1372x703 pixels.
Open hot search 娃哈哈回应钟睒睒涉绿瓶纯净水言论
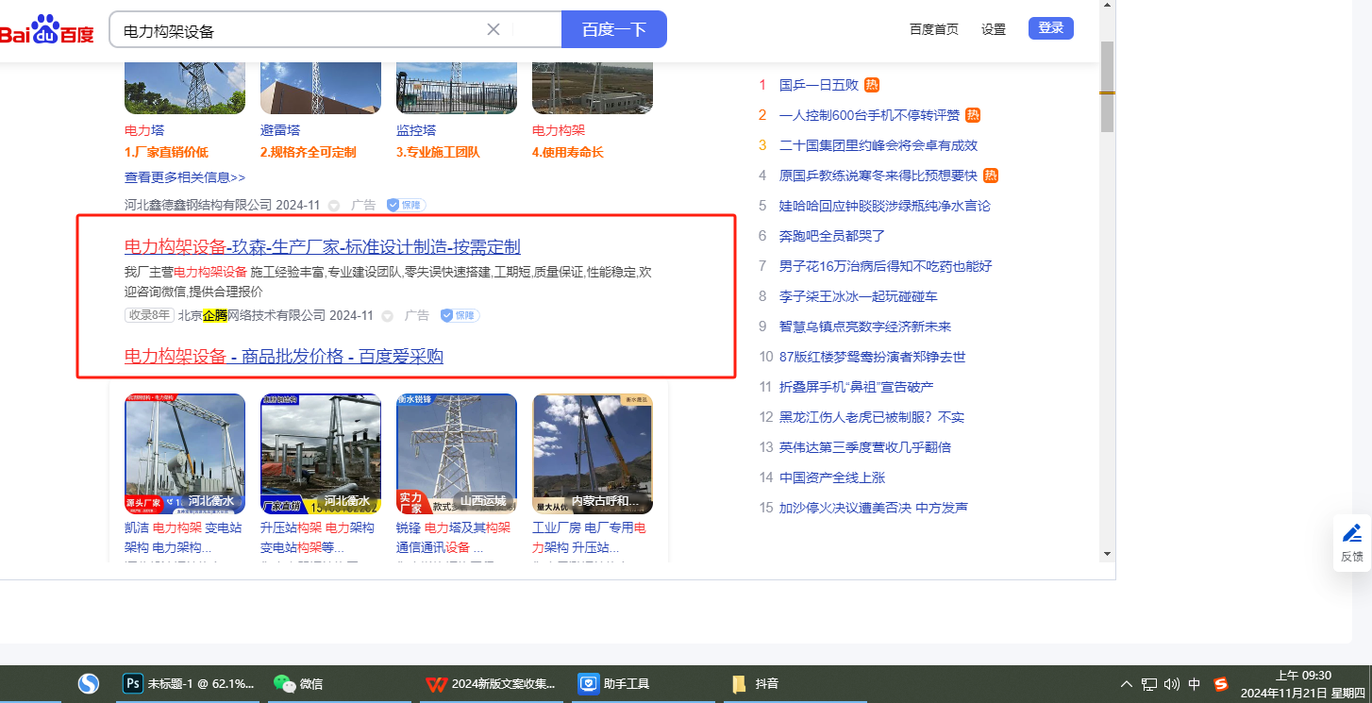pyautogui.click(x=885, y=206)
